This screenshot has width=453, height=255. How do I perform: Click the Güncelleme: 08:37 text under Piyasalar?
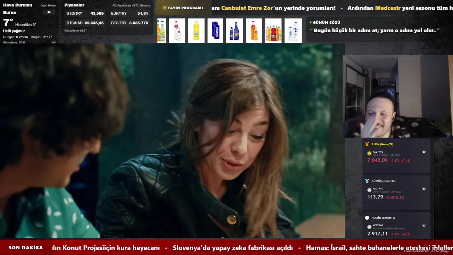tap(75, 31)
